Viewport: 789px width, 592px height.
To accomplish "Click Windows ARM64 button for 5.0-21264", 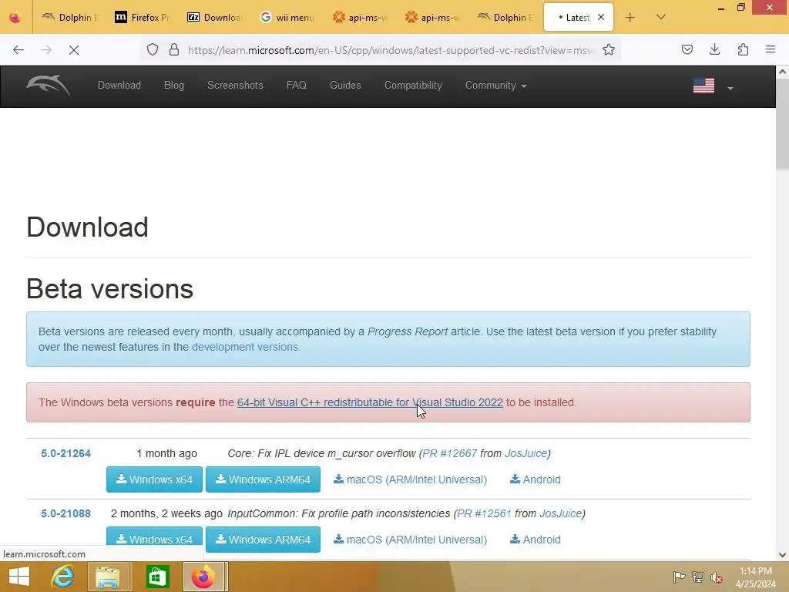I will click(x=264, y=479).
